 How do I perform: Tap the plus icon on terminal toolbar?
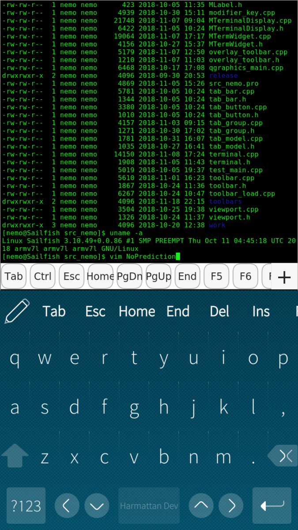[x=284, y=277]
